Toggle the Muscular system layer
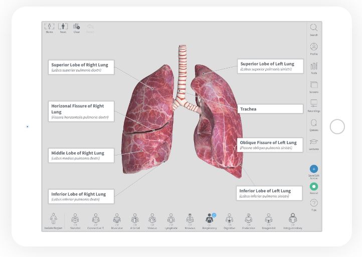Viewport: 362px width, 257px height. point(117,219)
